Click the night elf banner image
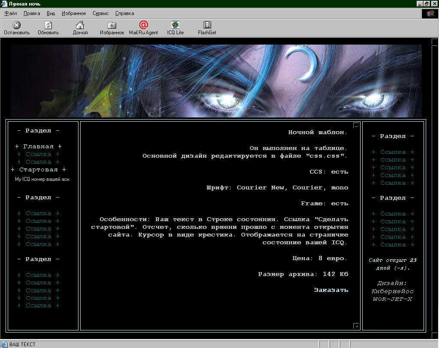This screenshot has width=439, height=348. pyautogui.click(x=216, y=81)
